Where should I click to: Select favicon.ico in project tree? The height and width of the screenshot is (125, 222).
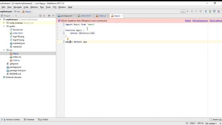pos(18,30)
